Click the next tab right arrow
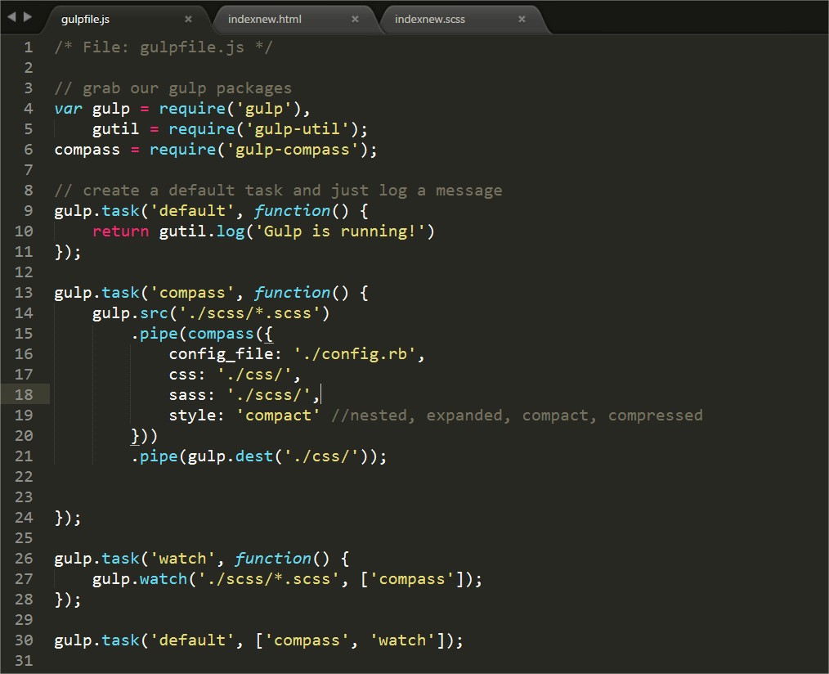The image size is (829, 674). 28,16
